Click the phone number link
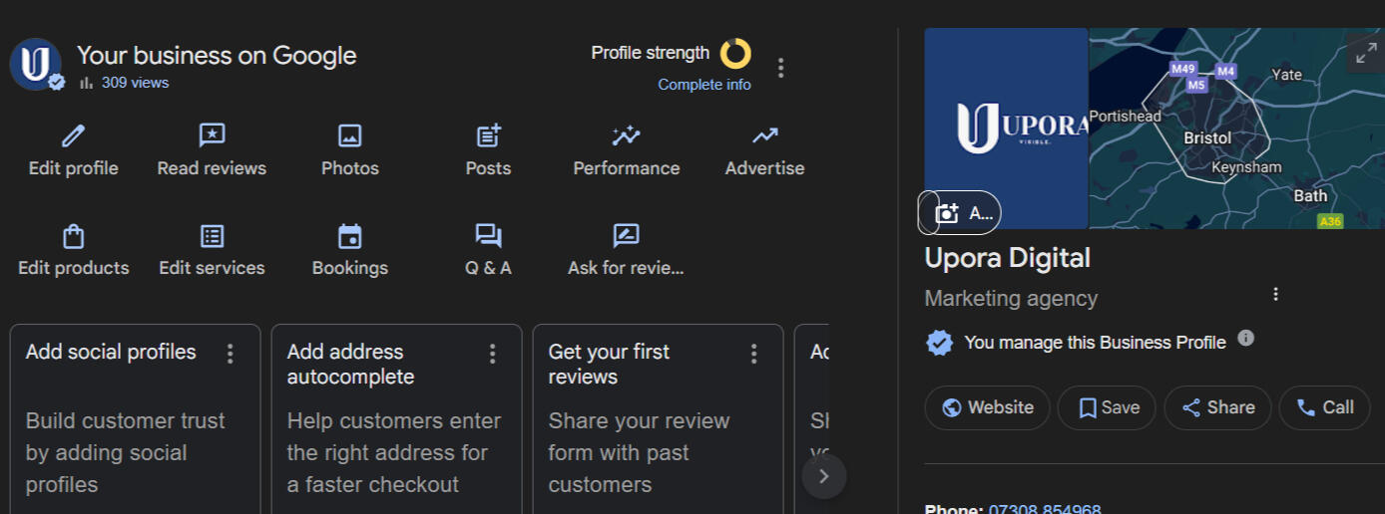Screen dimensions: 1385x514 pos(1045,509)
